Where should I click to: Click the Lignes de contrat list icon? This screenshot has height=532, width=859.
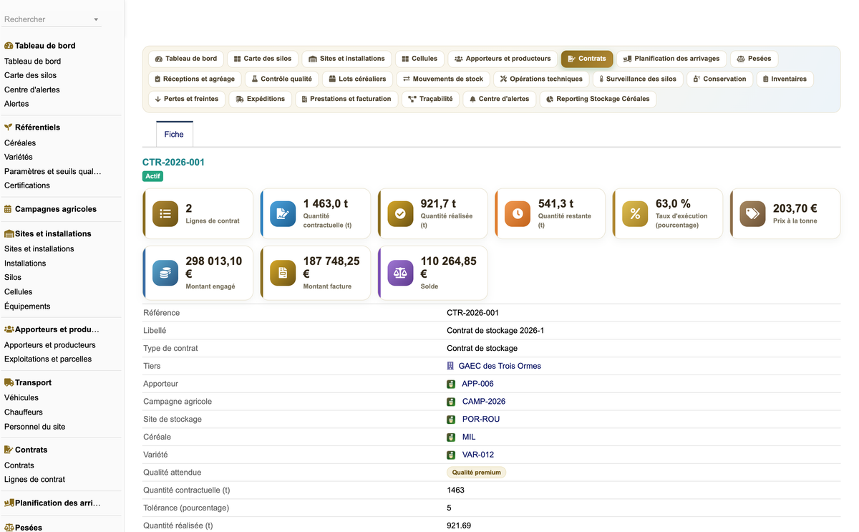165,213
